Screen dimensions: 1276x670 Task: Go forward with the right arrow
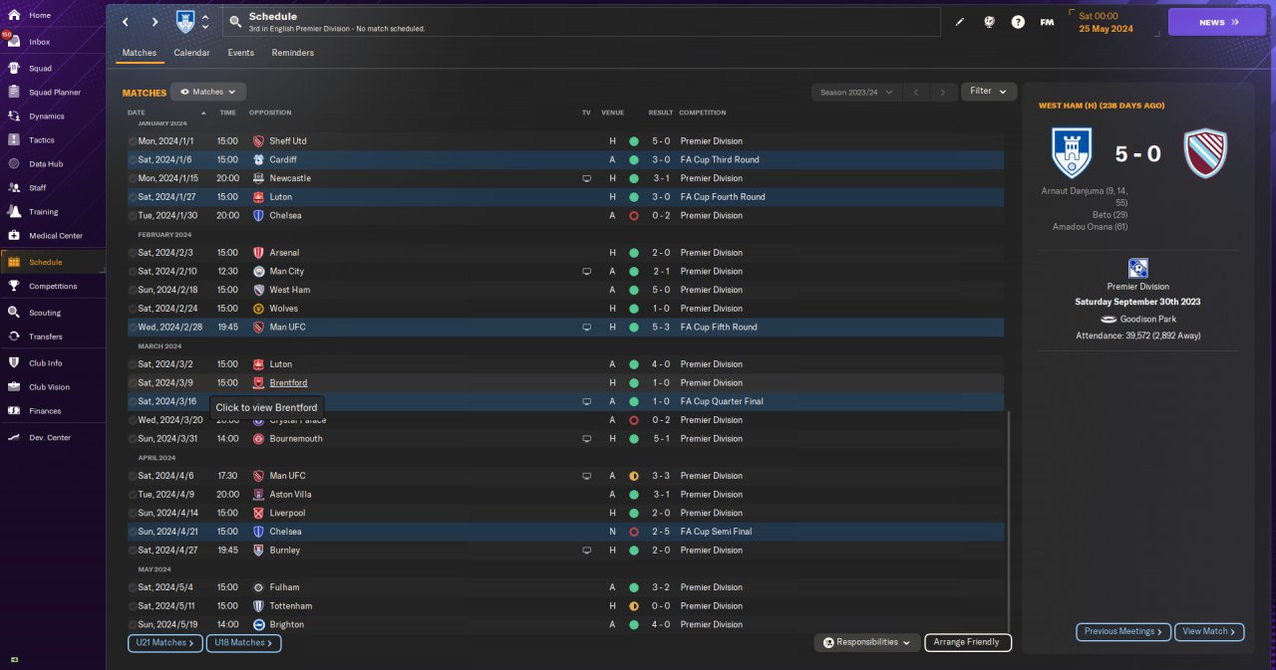click(x=155, y=22)
